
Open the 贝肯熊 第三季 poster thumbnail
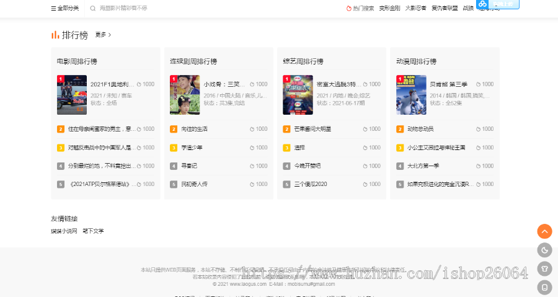click(x=411, y=95)
